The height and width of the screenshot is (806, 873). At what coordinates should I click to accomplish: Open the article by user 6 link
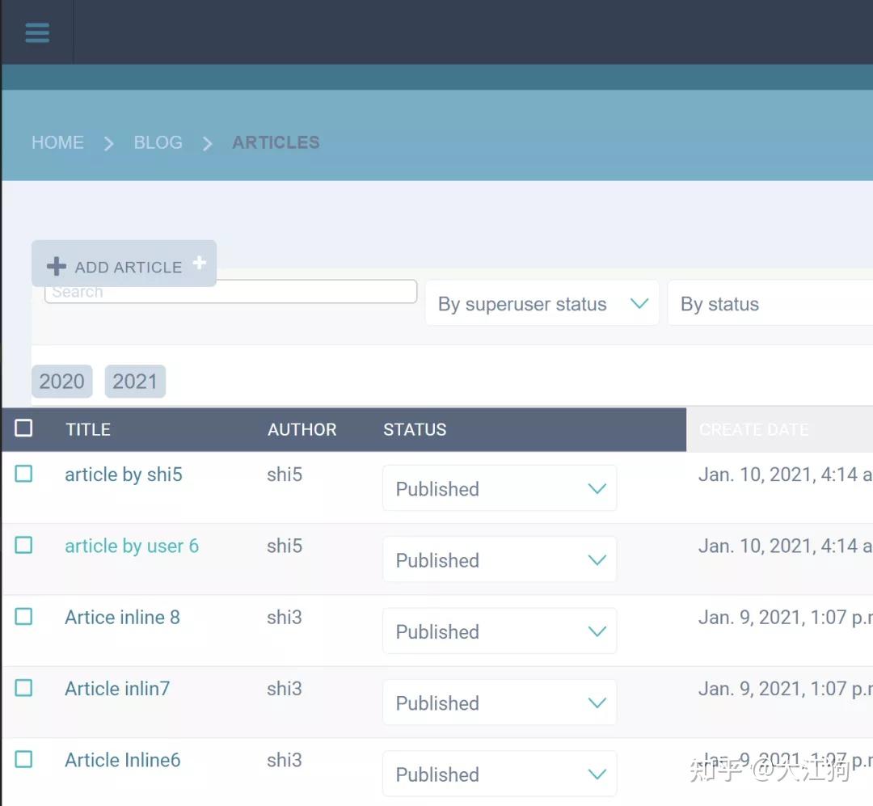[132, 546]
